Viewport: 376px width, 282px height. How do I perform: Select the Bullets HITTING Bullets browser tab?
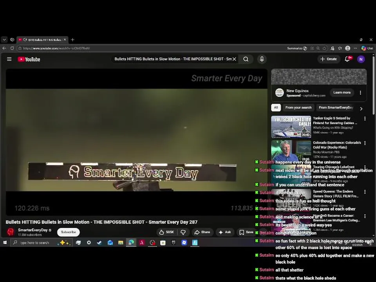pyautogui.click(x=42, y=40)
